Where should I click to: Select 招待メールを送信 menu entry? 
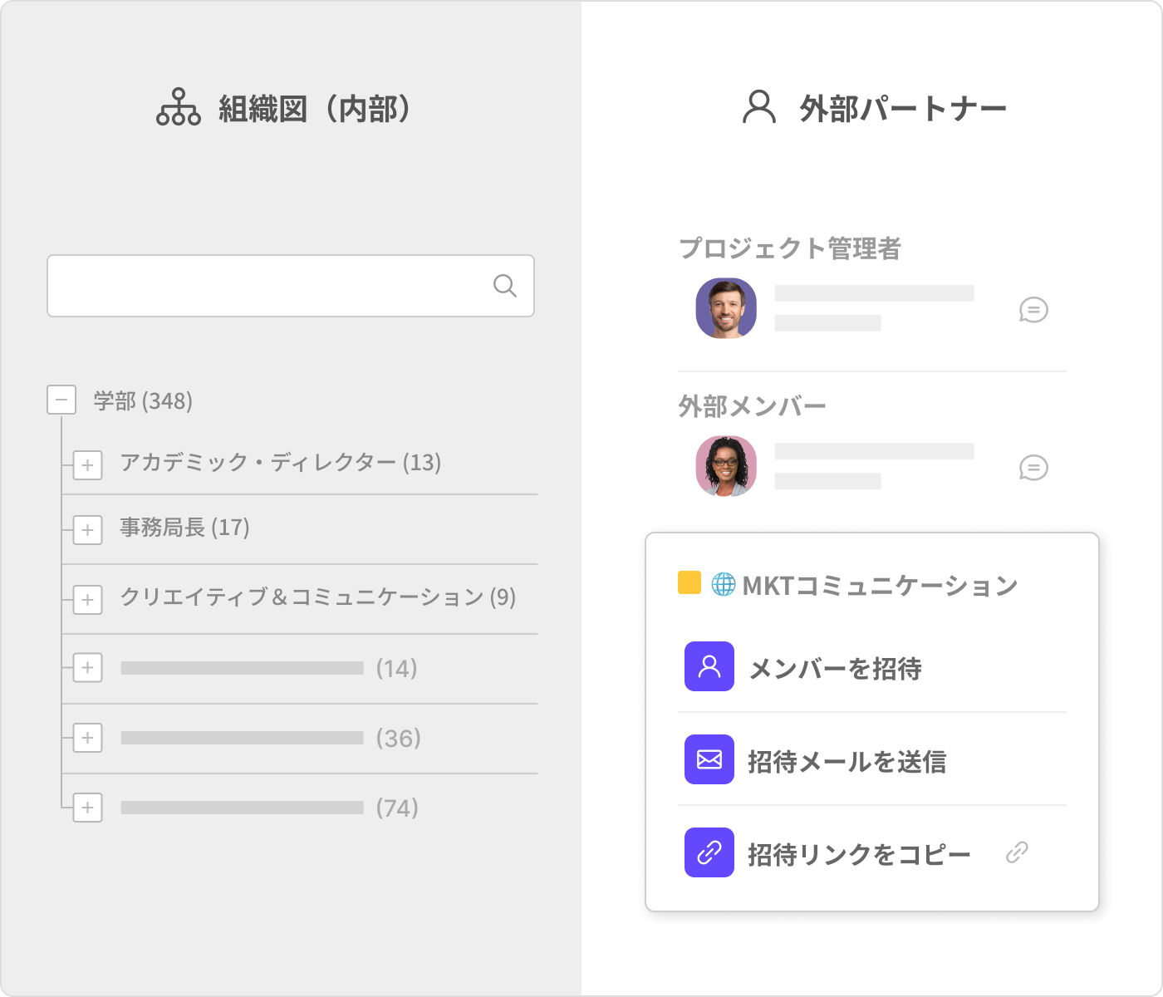[846, 761]
